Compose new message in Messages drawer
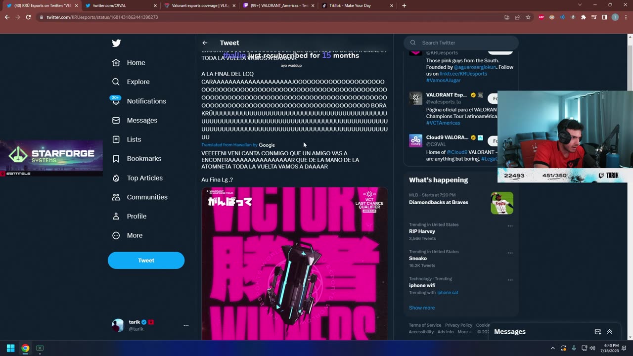633x356 pixels. coord(597,332)
